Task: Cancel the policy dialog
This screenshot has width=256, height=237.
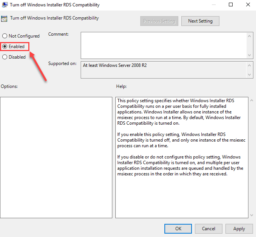Action: 208,228
